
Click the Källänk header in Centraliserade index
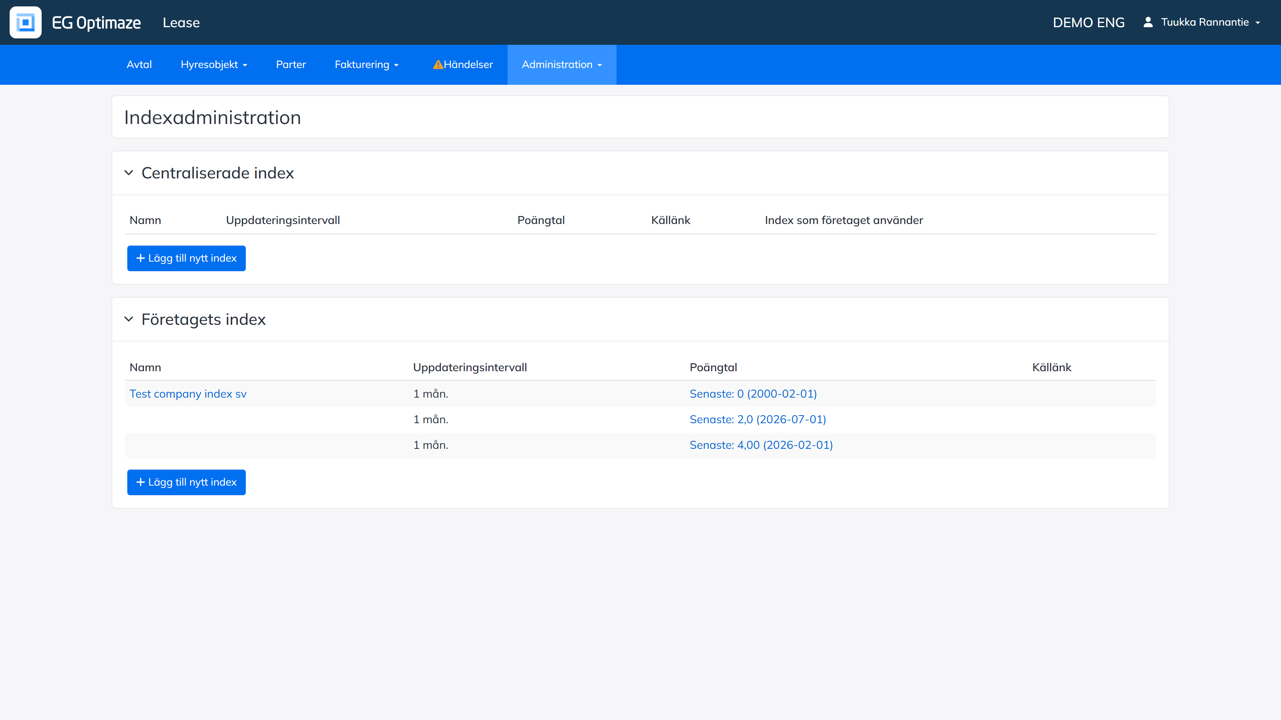point(671,220)
